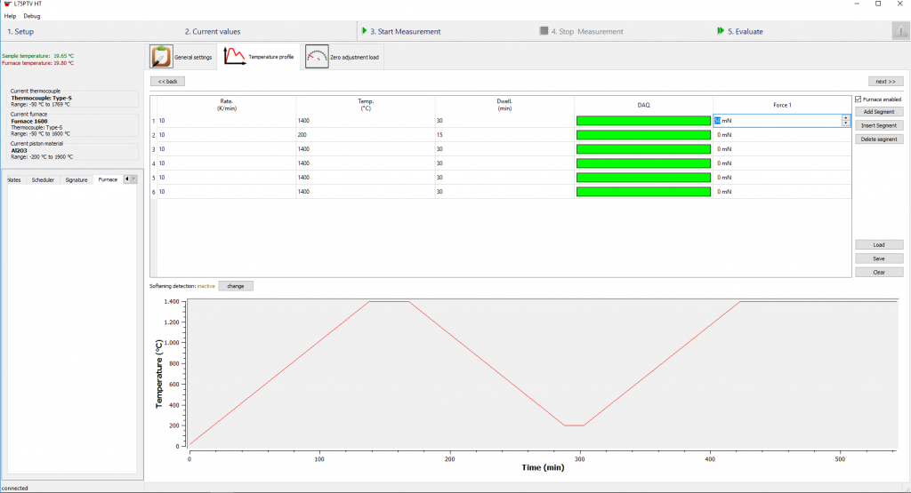Image resolution: width=911 pixels, height=493 pixels.
Task: Click the green Start Measurement play arrow
Action: coord(364,31)
